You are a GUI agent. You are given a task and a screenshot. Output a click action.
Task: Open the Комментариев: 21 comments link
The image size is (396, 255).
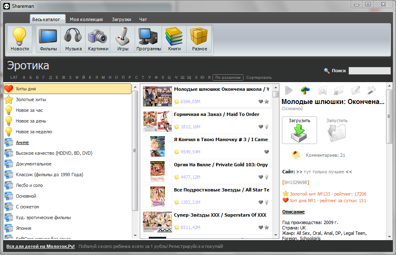pyautogui.click(x=325, y=155)
